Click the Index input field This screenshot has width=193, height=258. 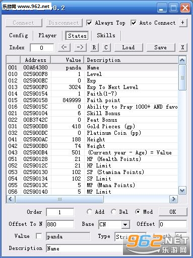coord(42,48)
